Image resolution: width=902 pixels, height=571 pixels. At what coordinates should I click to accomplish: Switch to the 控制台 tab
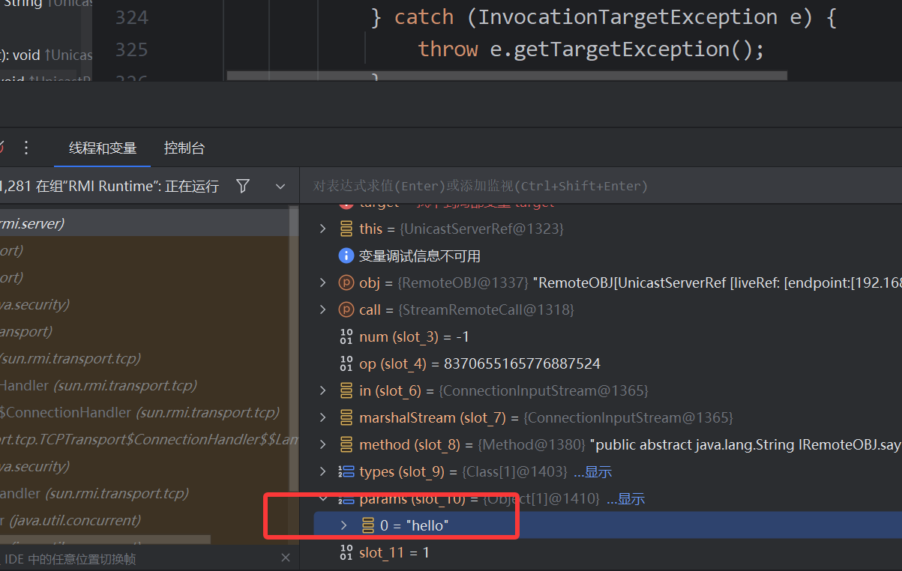tap(184, 148)
